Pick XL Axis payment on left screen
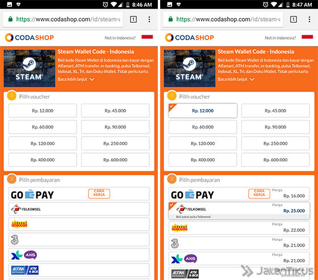The image size is (318, 280). (79, 255)
